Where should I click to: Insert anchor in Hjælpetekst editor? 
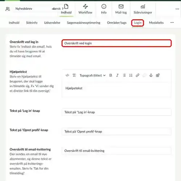[151, 75]
